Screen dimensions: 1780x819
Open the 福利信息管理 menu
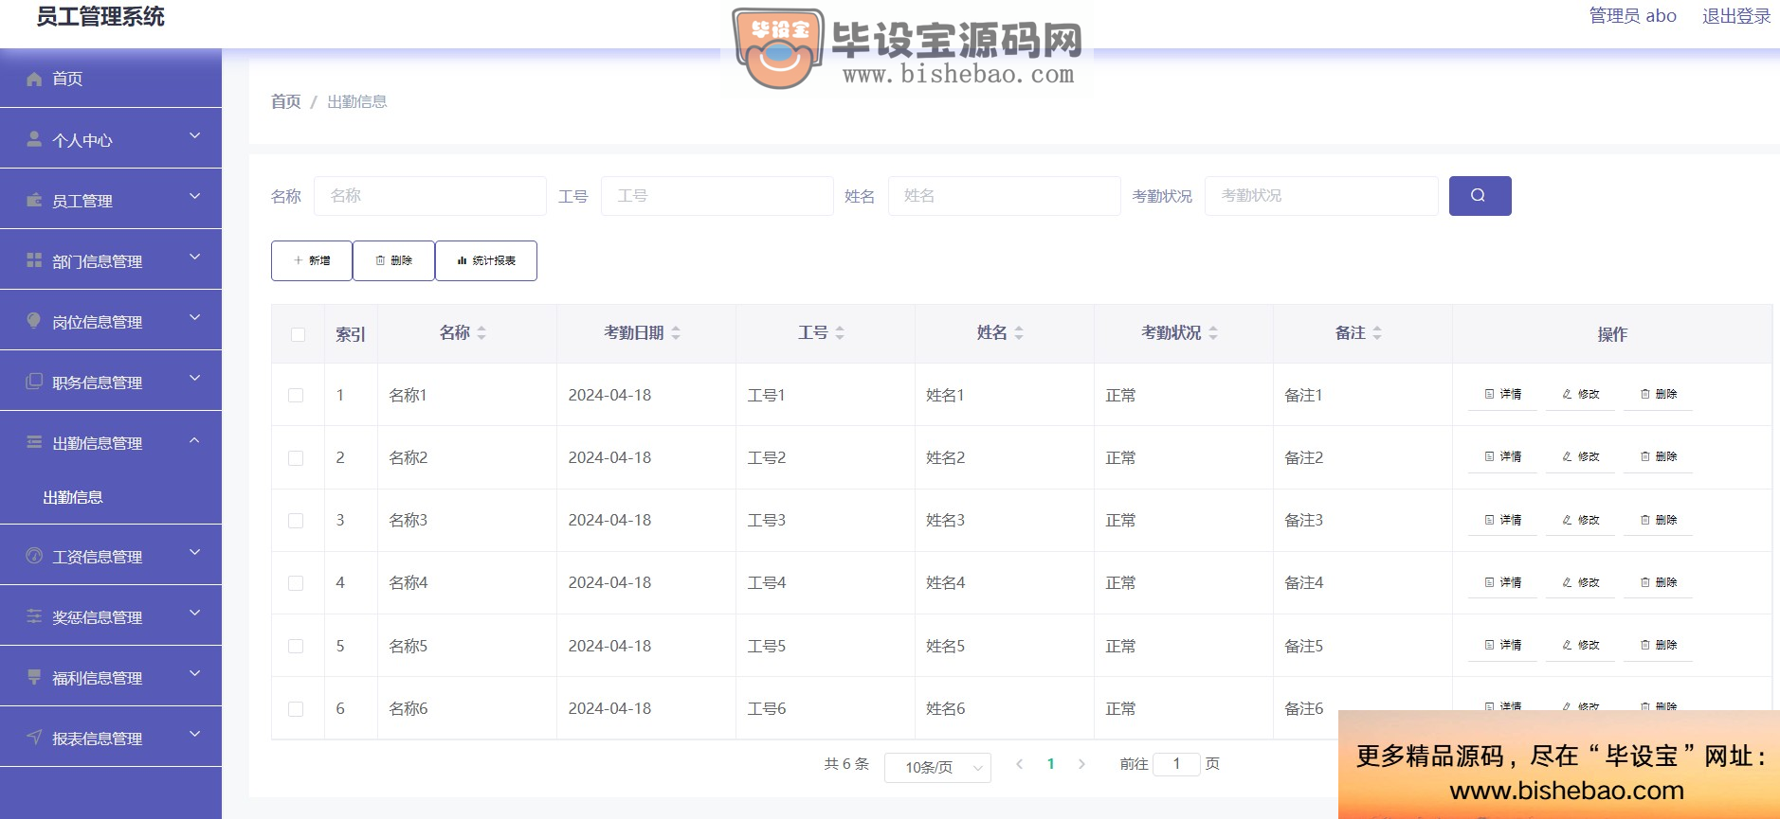click(111, 677)
